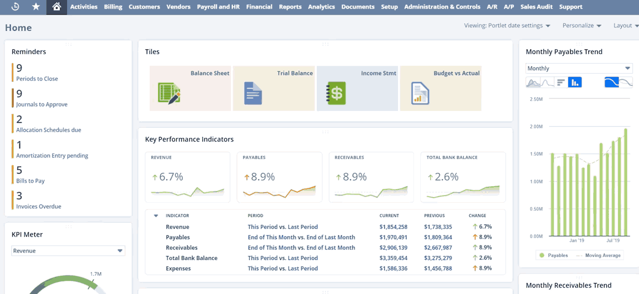The height and width of the screenshot is (294, 639).
Task: Switch Payables chart to horizontal bar view
Action: pos(561,83)
